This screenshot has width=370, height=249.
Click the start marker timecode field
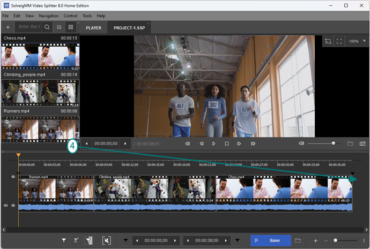[156, 240]
